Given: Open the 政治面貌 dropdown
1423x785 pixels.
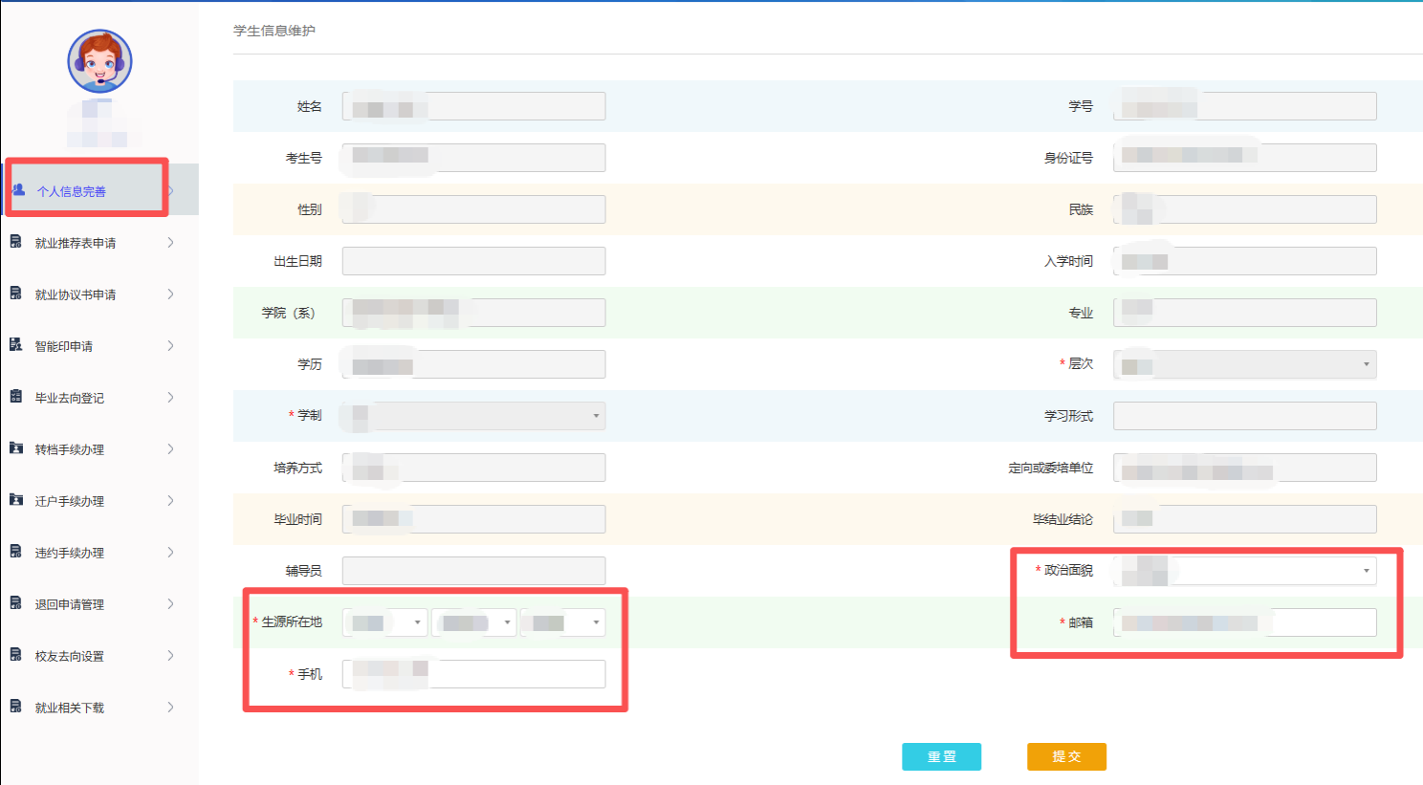Looking at the screenshot, I should point(1244,571).
